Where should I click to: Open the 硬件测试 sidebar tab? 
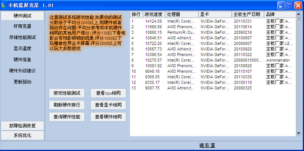point(23,16)
